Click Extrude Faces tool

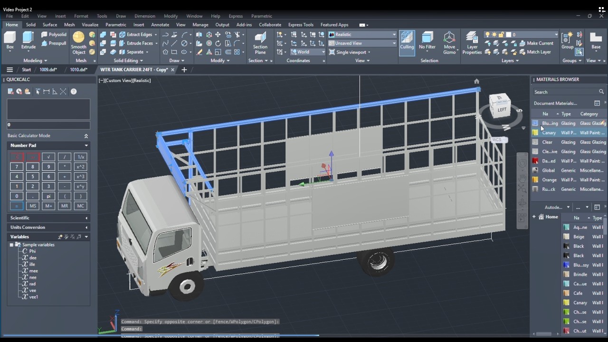pos(136,43)
